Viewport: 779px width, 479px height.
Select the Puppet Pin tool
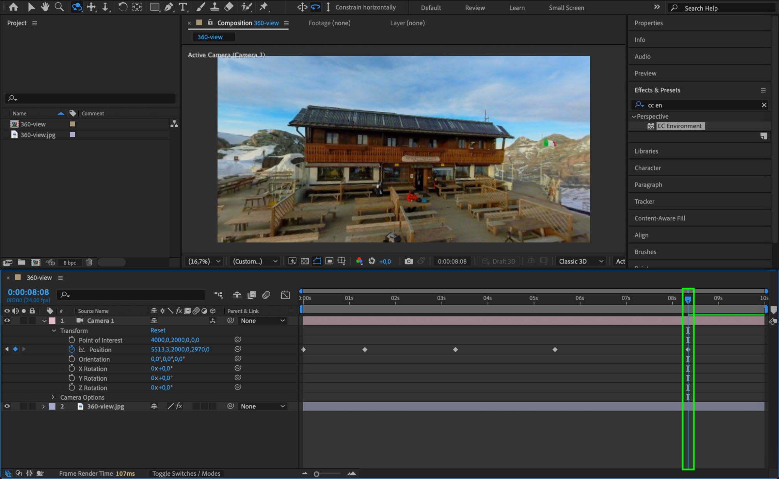pos(264,7)
